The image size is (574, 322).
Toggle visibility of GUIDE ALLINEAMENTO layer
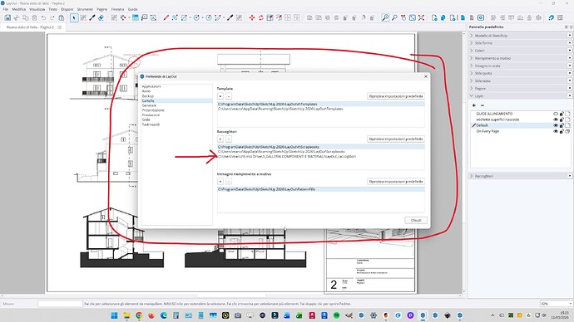point(556,114)
